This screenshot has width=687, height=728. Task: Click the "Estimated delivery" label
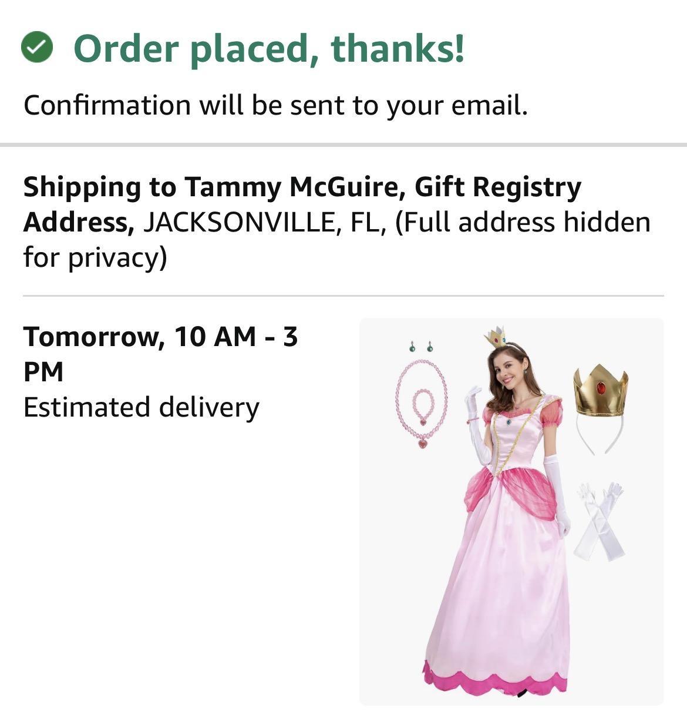click(x=141, y=407)
